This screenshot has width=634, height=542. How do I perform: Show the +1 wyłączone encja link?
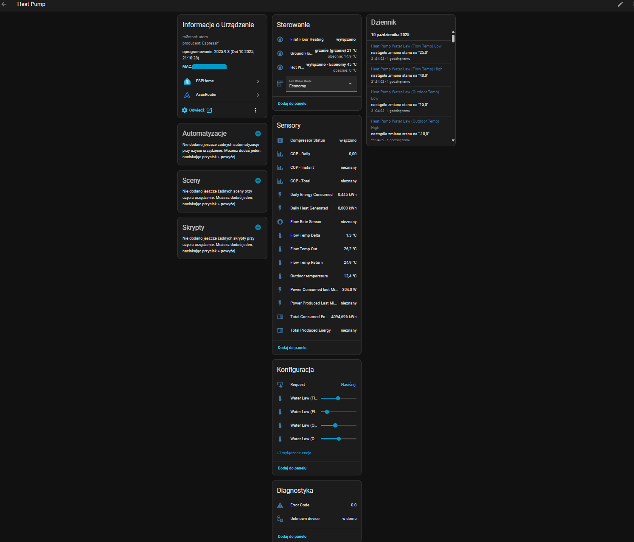point(294,453)
